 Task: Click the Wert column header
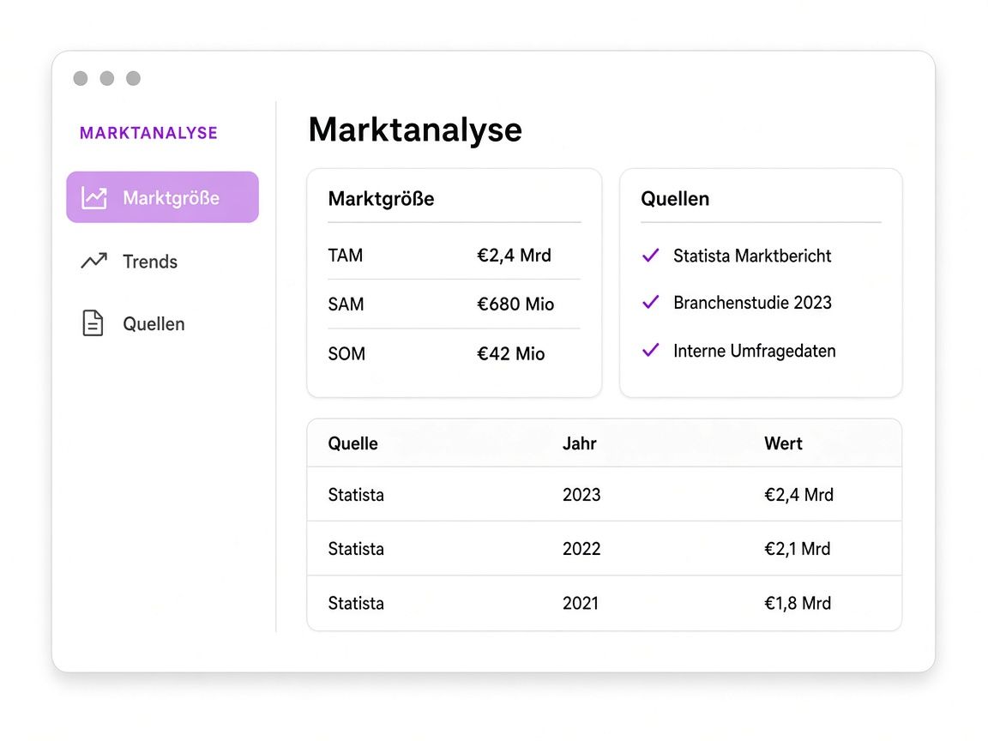pos(783,443)
